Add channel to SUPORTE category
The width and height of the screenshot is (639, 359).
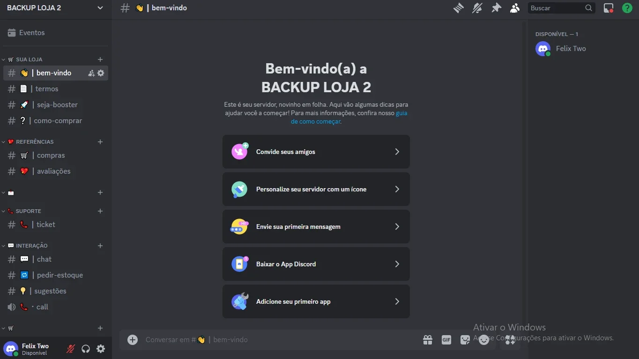100,211
